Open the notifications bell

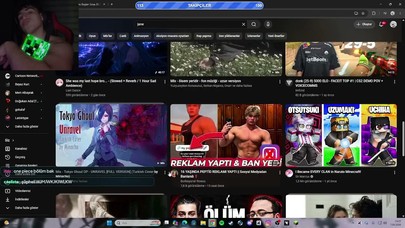tap(381, 24)
